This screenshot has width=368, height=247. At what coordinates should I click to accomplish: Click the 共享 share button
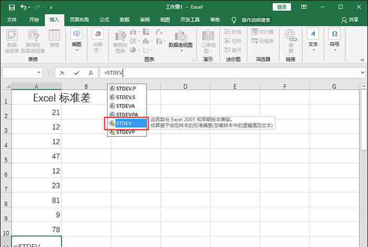[350, 20]
